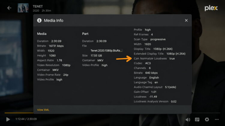
Task: Click the TENET title text
Action: click(38, 7)
